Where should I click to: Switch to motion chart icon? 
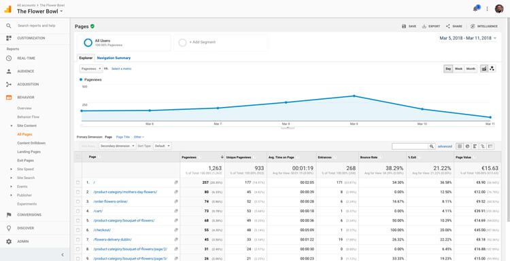click(x=492, y=68)
